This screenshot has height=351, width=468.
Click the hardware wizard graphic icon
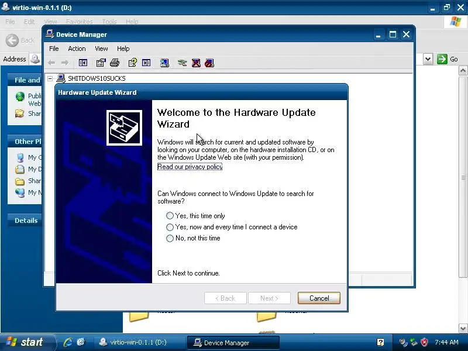124,128
